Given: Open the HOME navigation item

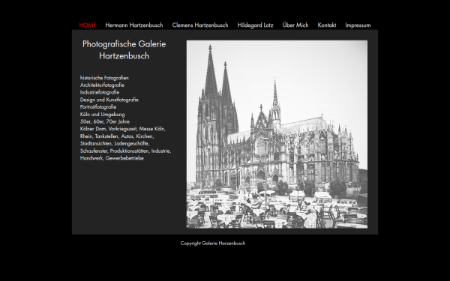Looking at the screenshot, I should (88, 25).
